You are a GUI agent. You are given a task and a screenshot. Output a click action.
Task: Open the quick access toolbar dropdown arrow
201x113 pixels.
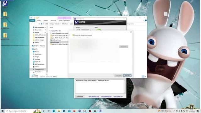click(x=39, y=18)
